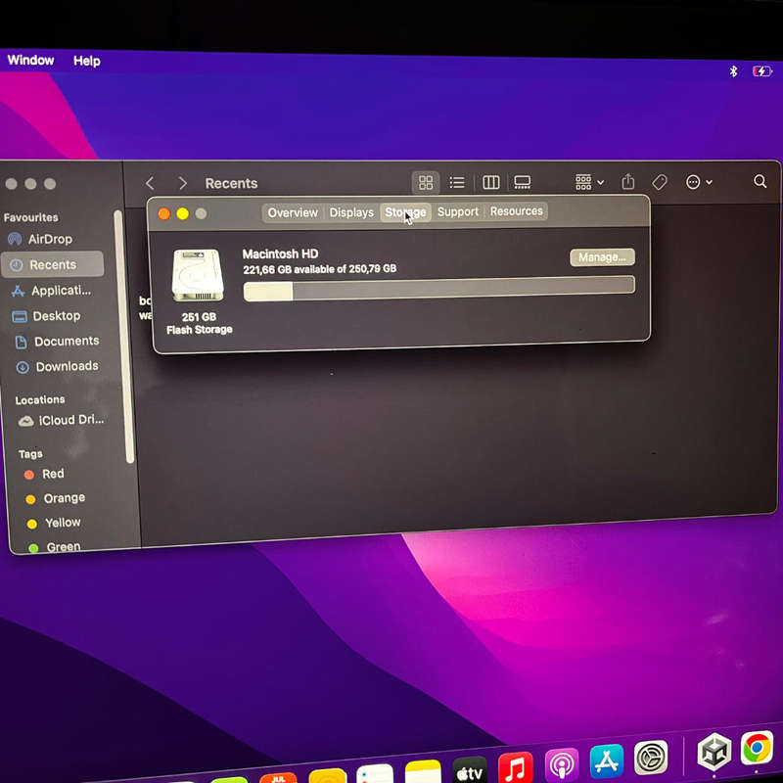The width and height of the screenshot is (783, 783).
Task: Filter by Green tag
Action: 55,547
